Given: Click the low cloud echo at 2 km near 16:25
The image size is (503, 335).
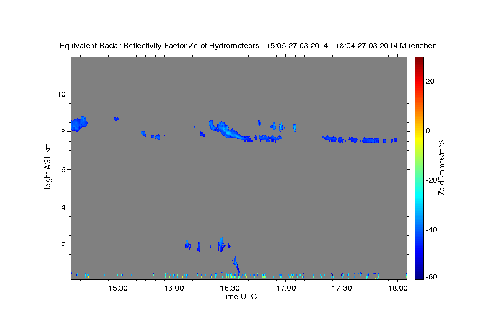Looking at the screenshot, I should 222,244.
